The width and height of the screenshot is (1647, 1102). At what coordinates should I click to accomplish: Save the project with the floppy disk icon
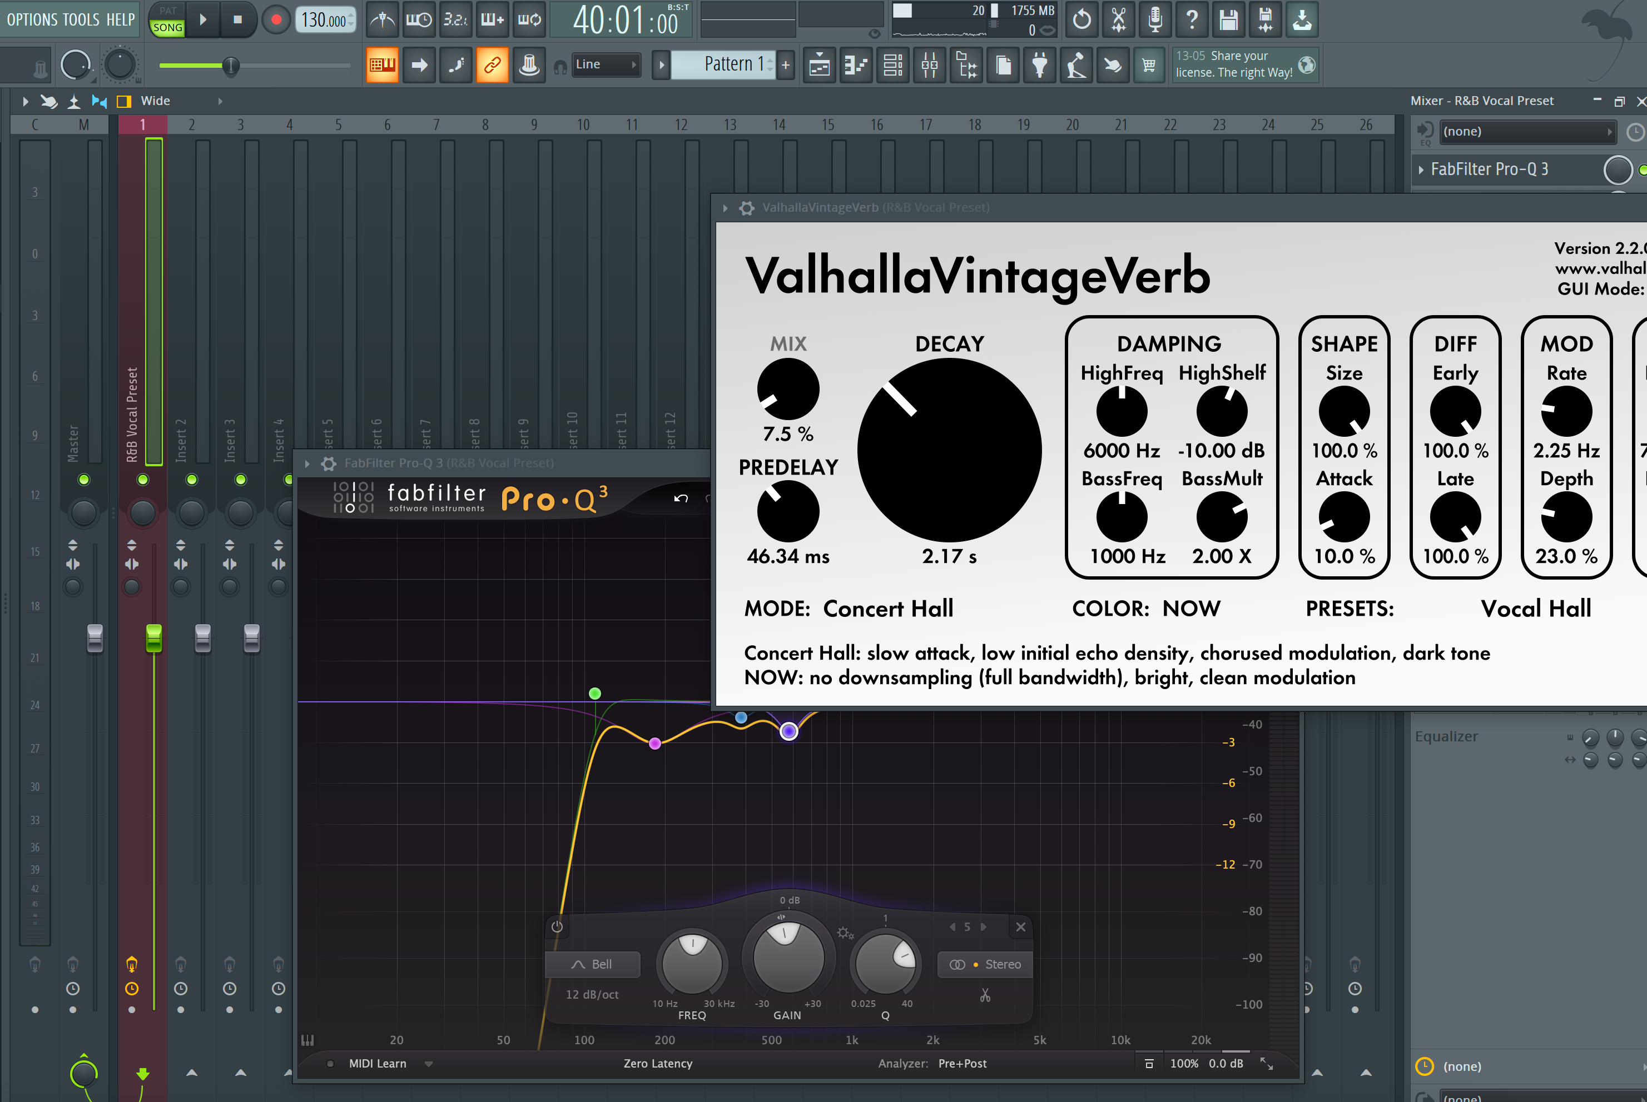pos(1228,19)
